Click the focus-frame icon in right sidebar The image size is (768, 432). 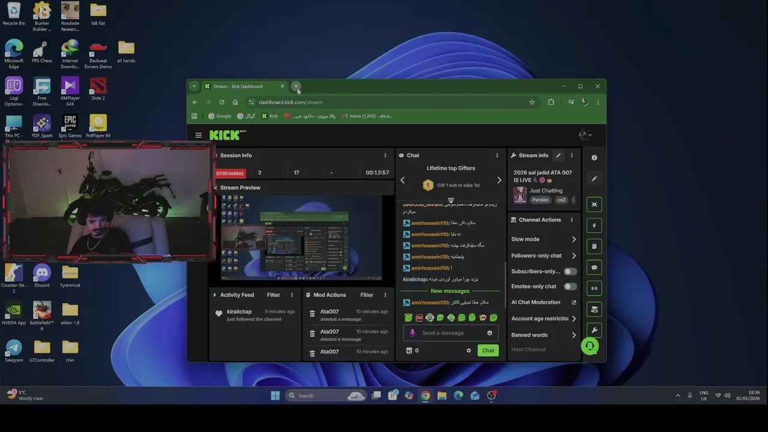[x=594, y=205]
